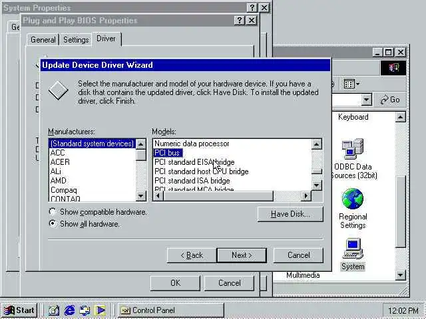The height and width of the screenshot is (319, 426).
Task: Maximize the Control Panel window
Action: 389,52
